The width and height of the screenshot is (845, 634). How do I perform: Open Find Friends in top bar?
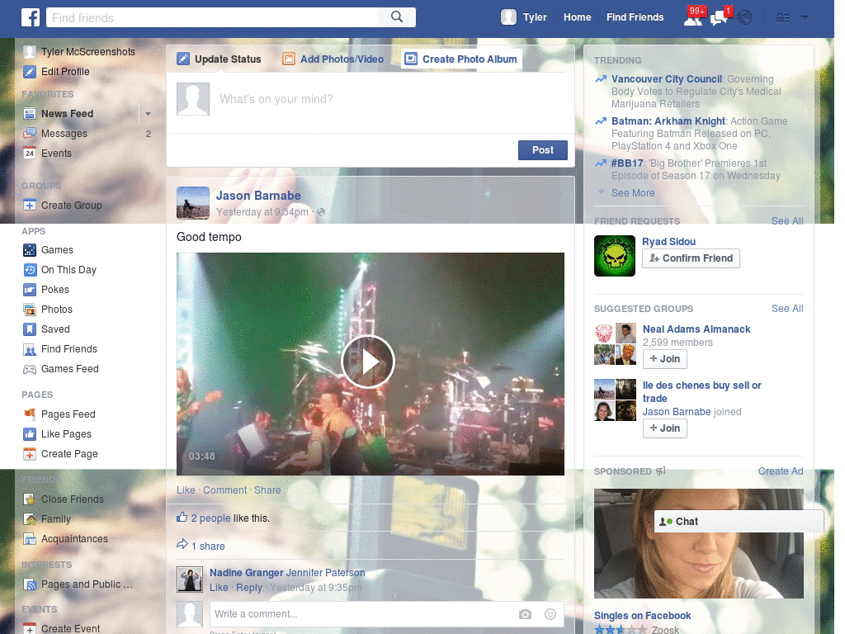pos(635,17)
